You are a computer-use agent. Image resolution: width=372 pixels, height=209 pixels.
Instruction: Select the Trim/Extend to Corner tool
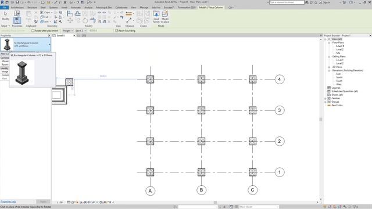93,21
